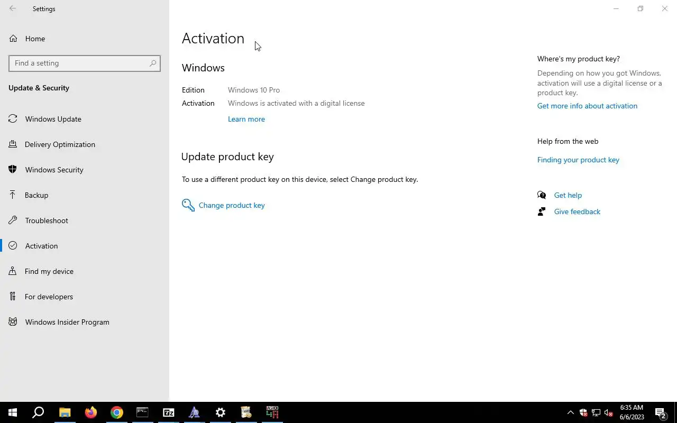This screenshot has width=677, height=423.
Task: Click the Give feedback link
Action: (577, 212)
